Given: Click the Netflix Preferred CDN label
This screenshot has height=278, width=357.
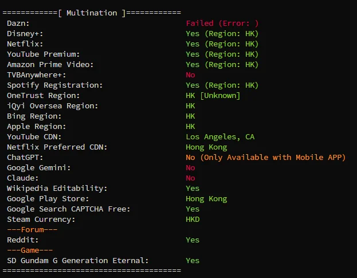Looking at the screenshot, I should (57, 147).
